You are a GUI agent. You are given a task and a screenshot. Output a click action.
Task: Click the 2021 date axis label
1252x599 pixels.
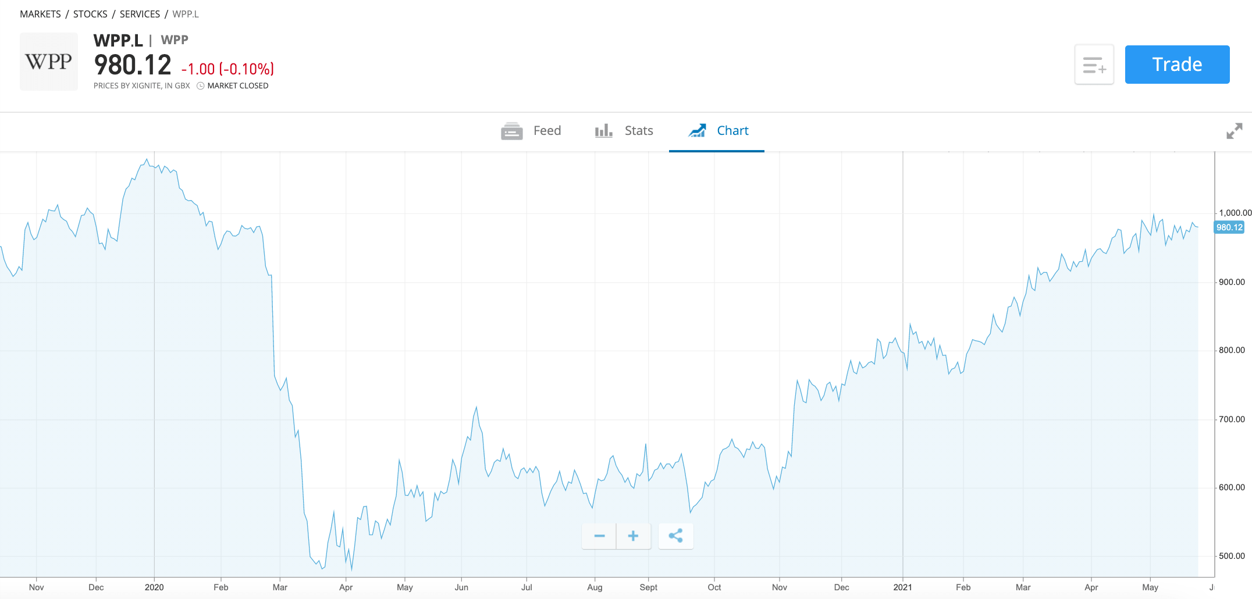pos(902,587)
